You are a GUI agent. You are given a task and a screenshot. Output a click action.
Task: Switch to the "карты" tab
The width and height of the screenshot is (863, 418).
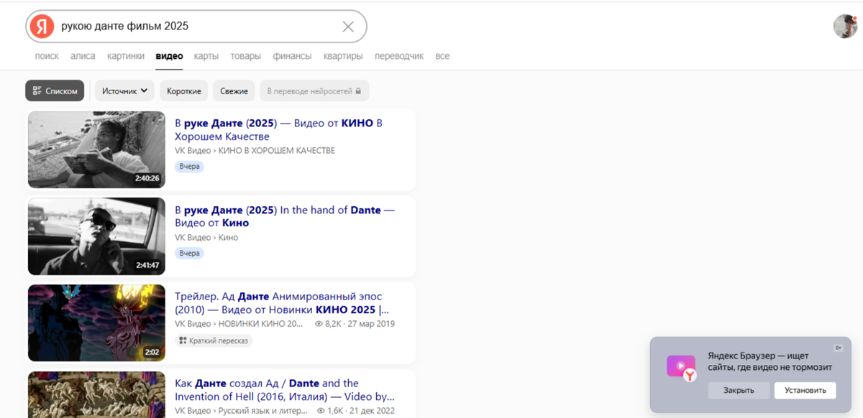tap(206, 56)
